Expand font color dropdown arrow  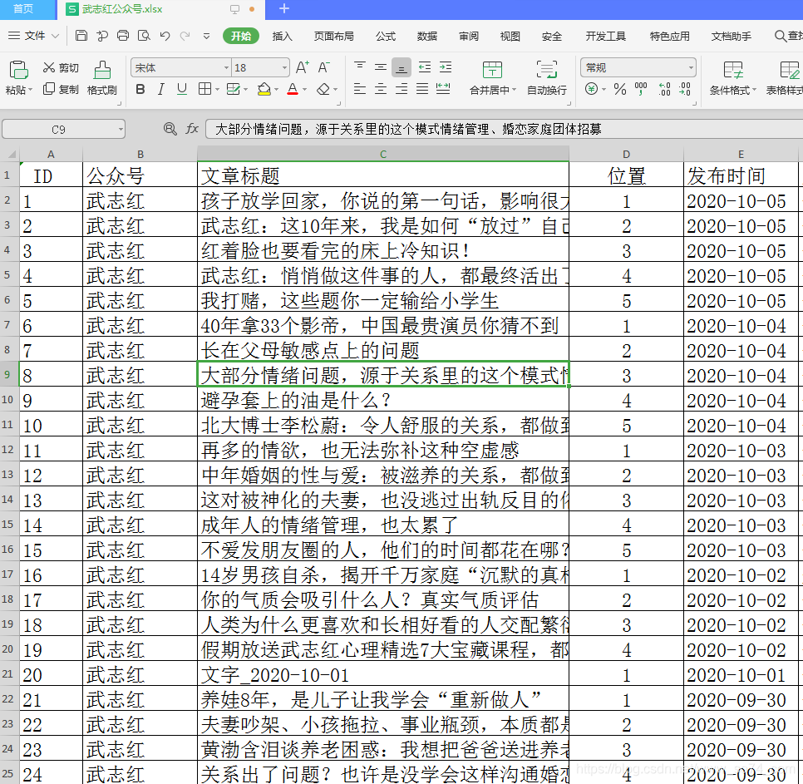pyautogui.click(x=304, y=90)
